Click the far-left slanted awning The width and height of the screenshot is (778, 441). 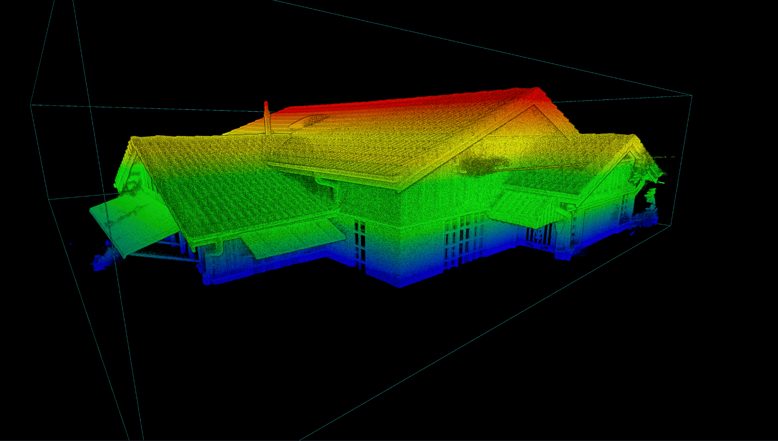[131, 221]
